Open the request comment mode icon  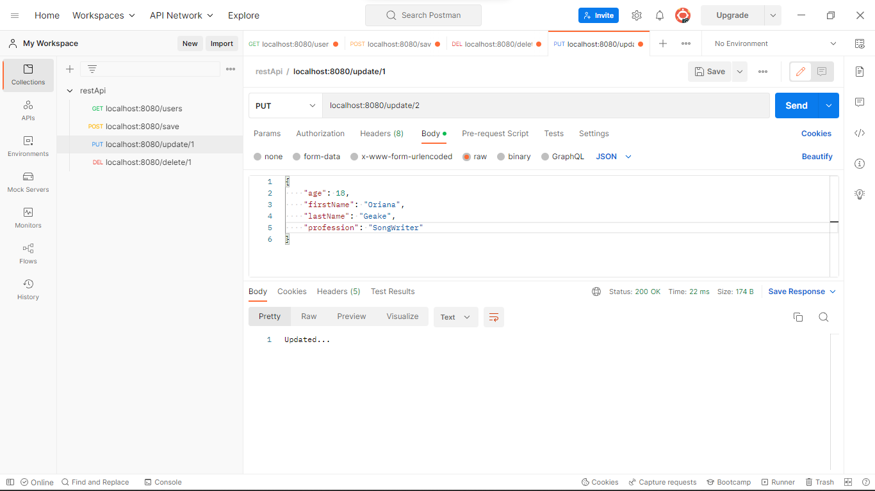point(822,72)
